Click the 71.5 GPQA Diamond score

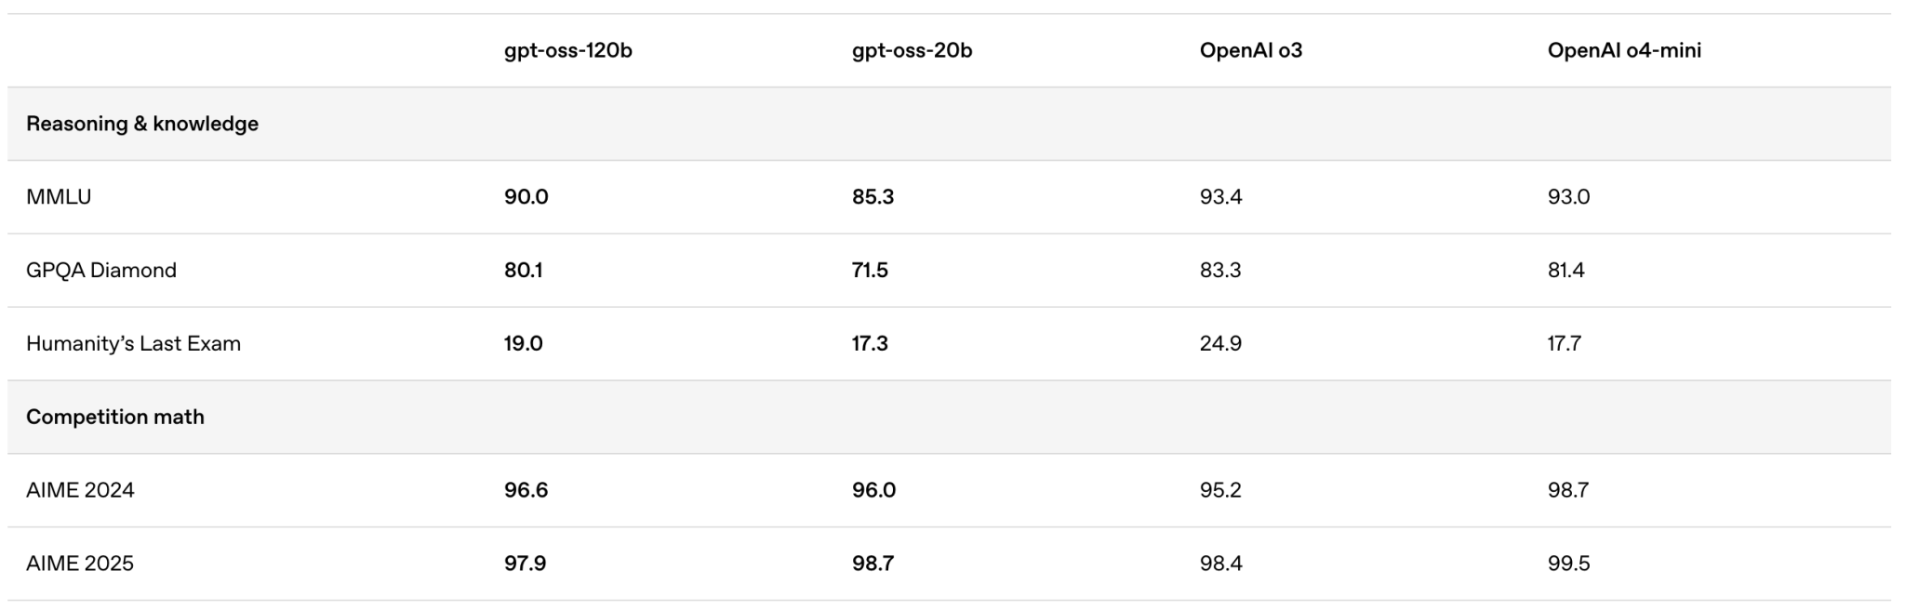870,270
